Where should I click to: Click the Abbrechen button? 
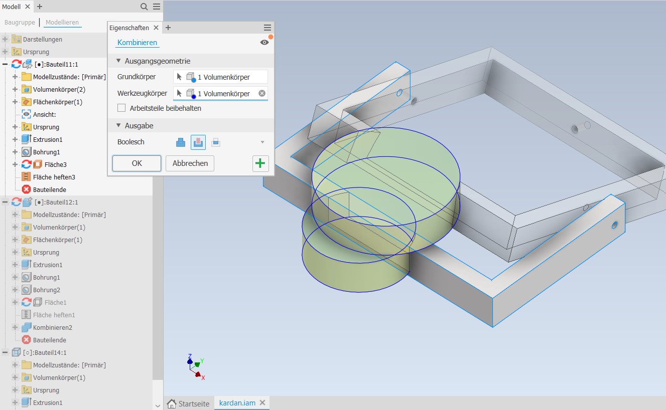(190, 163)
